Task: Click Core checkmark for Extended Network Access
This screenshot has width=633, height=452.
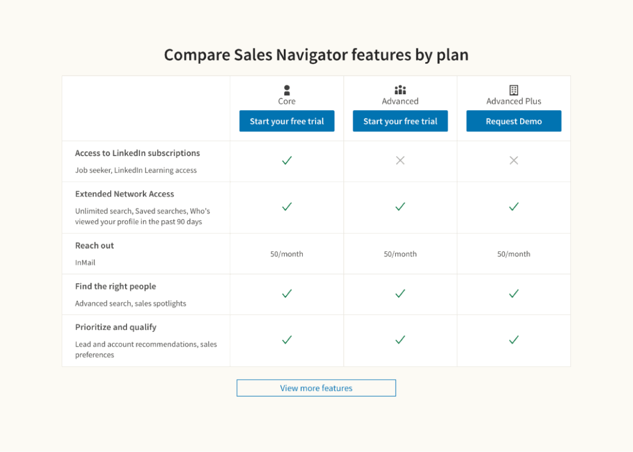Action: [287, 207]
